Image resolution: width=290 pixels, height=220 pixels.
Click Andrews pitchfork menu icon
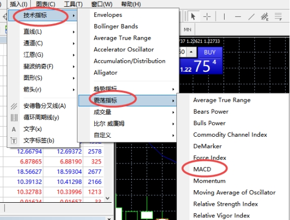[14, 106]
